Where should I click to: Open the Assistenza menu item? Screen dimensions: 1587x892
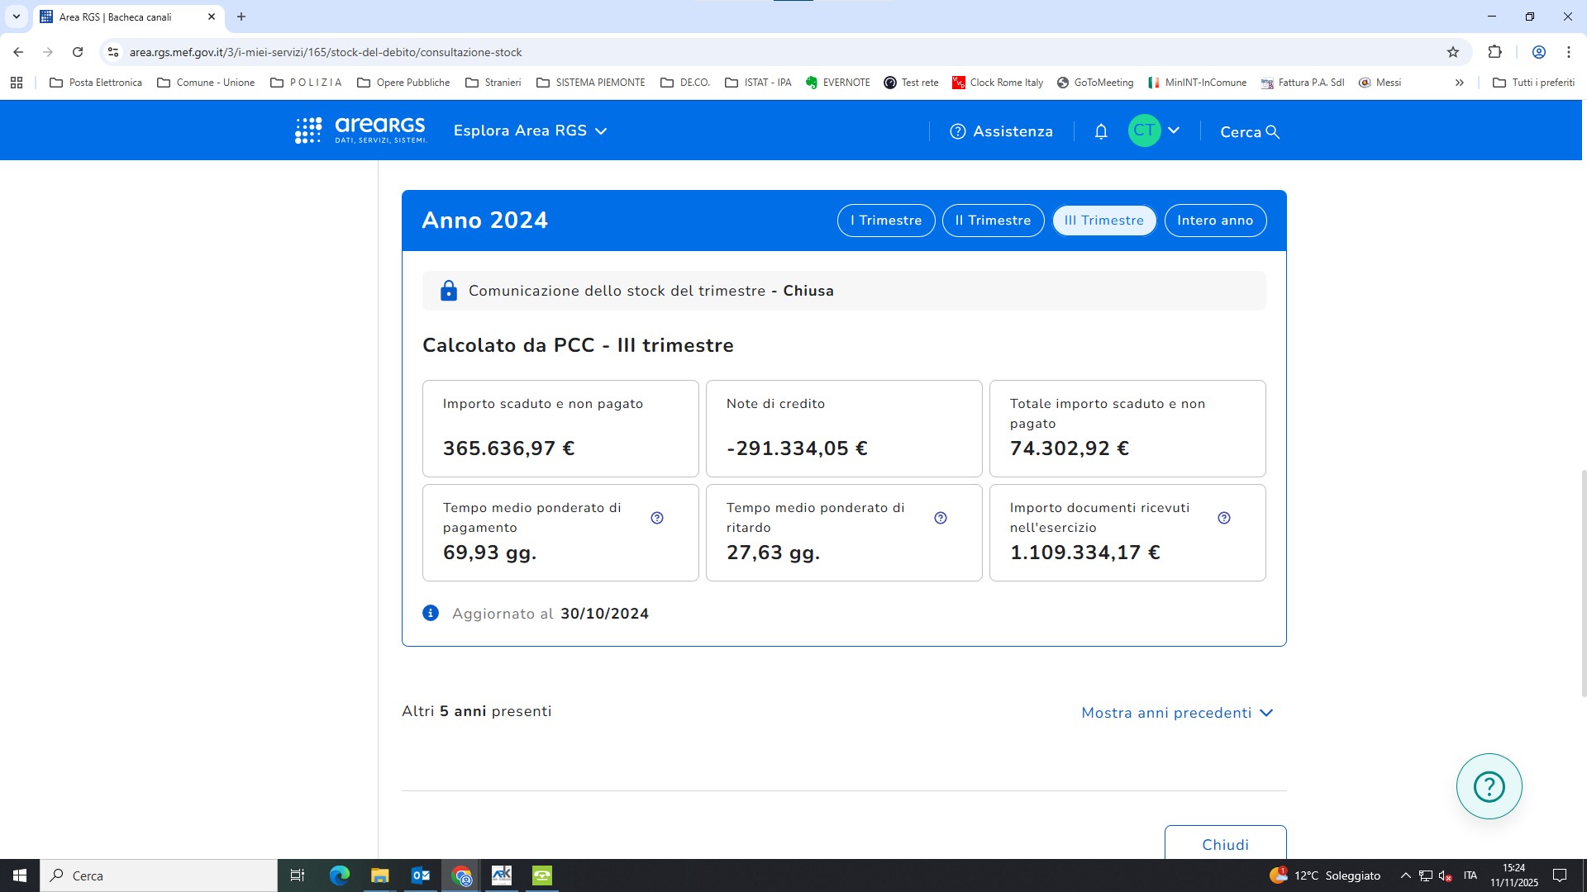click(x=1002, y=131)
